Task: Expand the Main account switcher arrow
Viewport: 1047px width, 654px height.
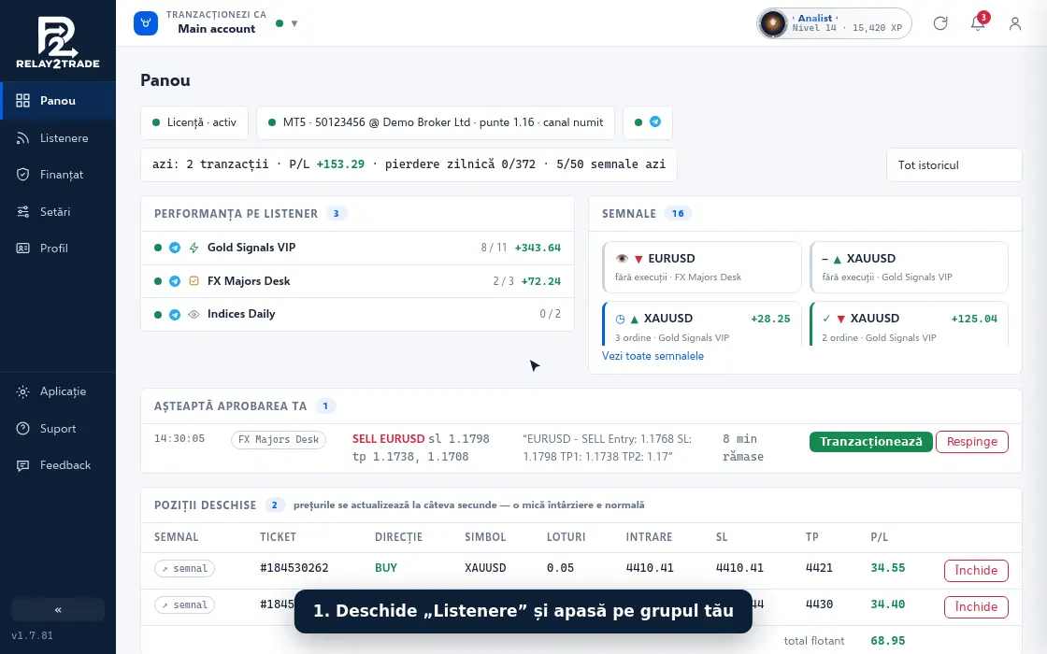Action: pos(294,24)
